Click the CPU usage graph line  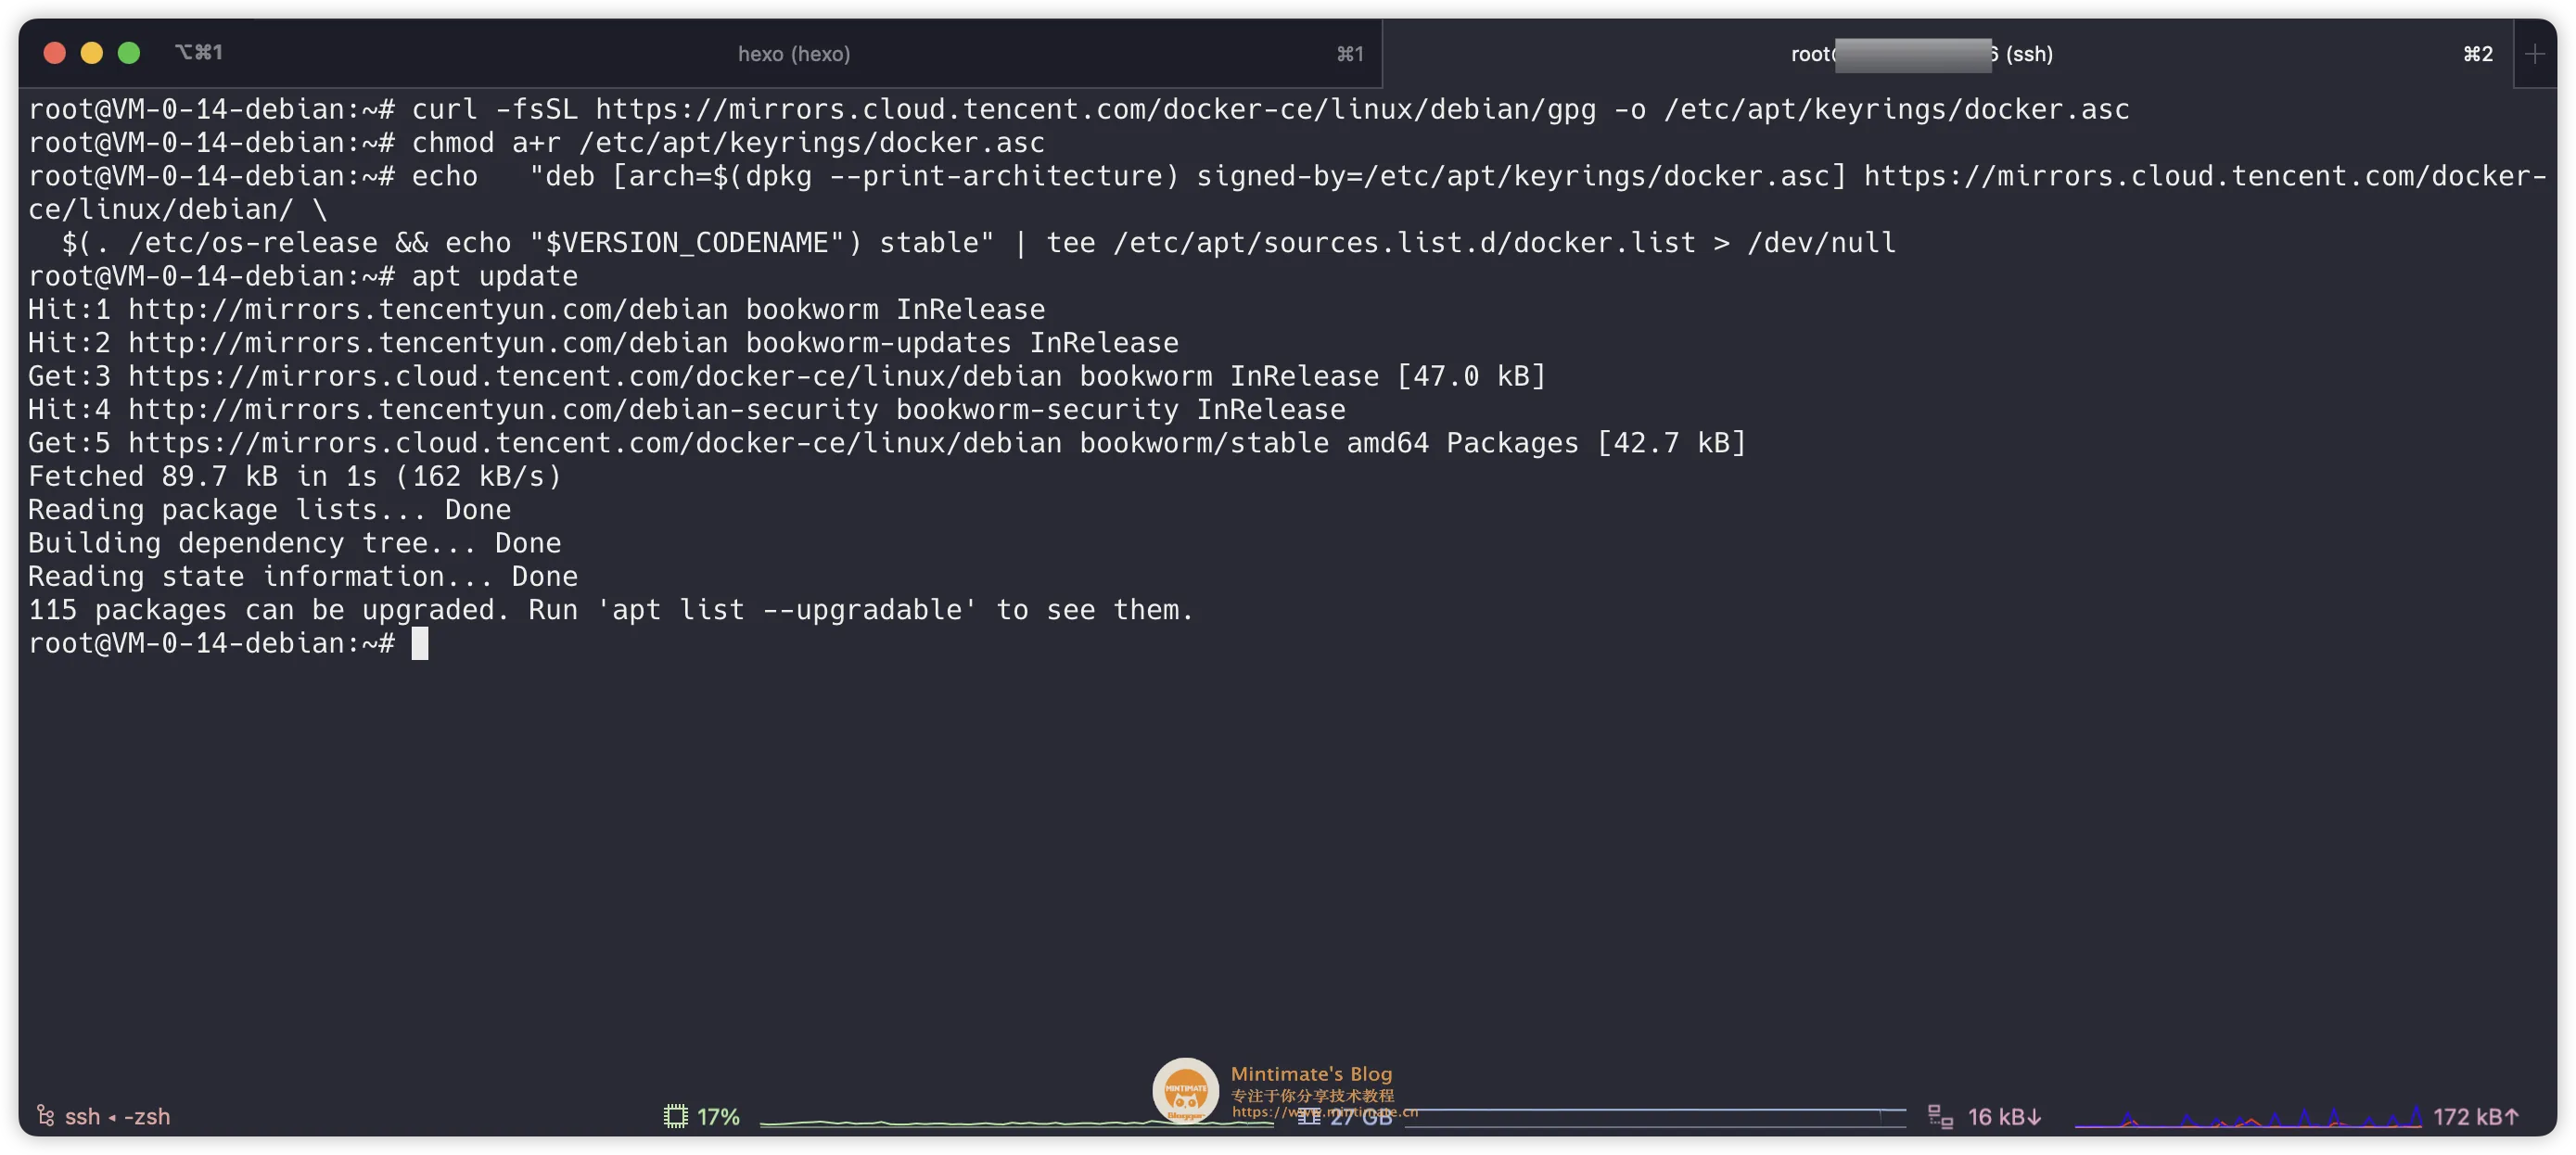[1015, 1122]
